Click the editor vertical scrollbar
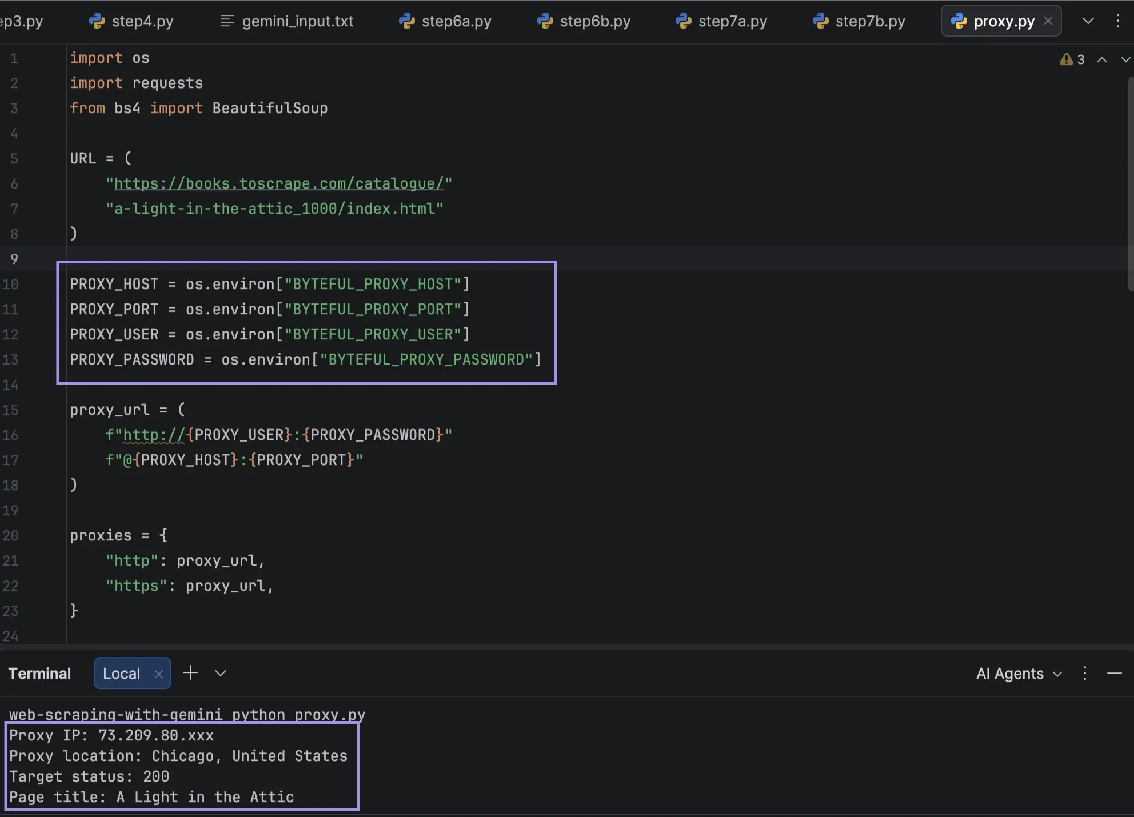Screen dimensions: 1134x817 click(x=1131, y=183)
